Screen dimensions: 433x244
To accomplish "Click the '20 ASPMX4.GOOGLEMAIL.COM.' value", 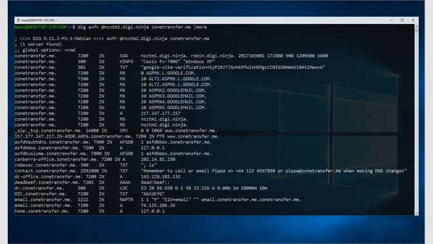I will pos(173,102).
